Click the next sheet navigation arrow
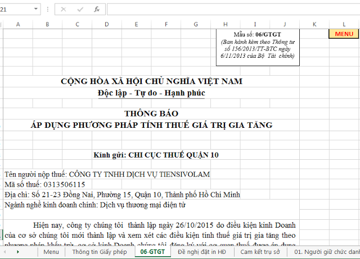Screen dimensions: 360x259 (18, 252)
